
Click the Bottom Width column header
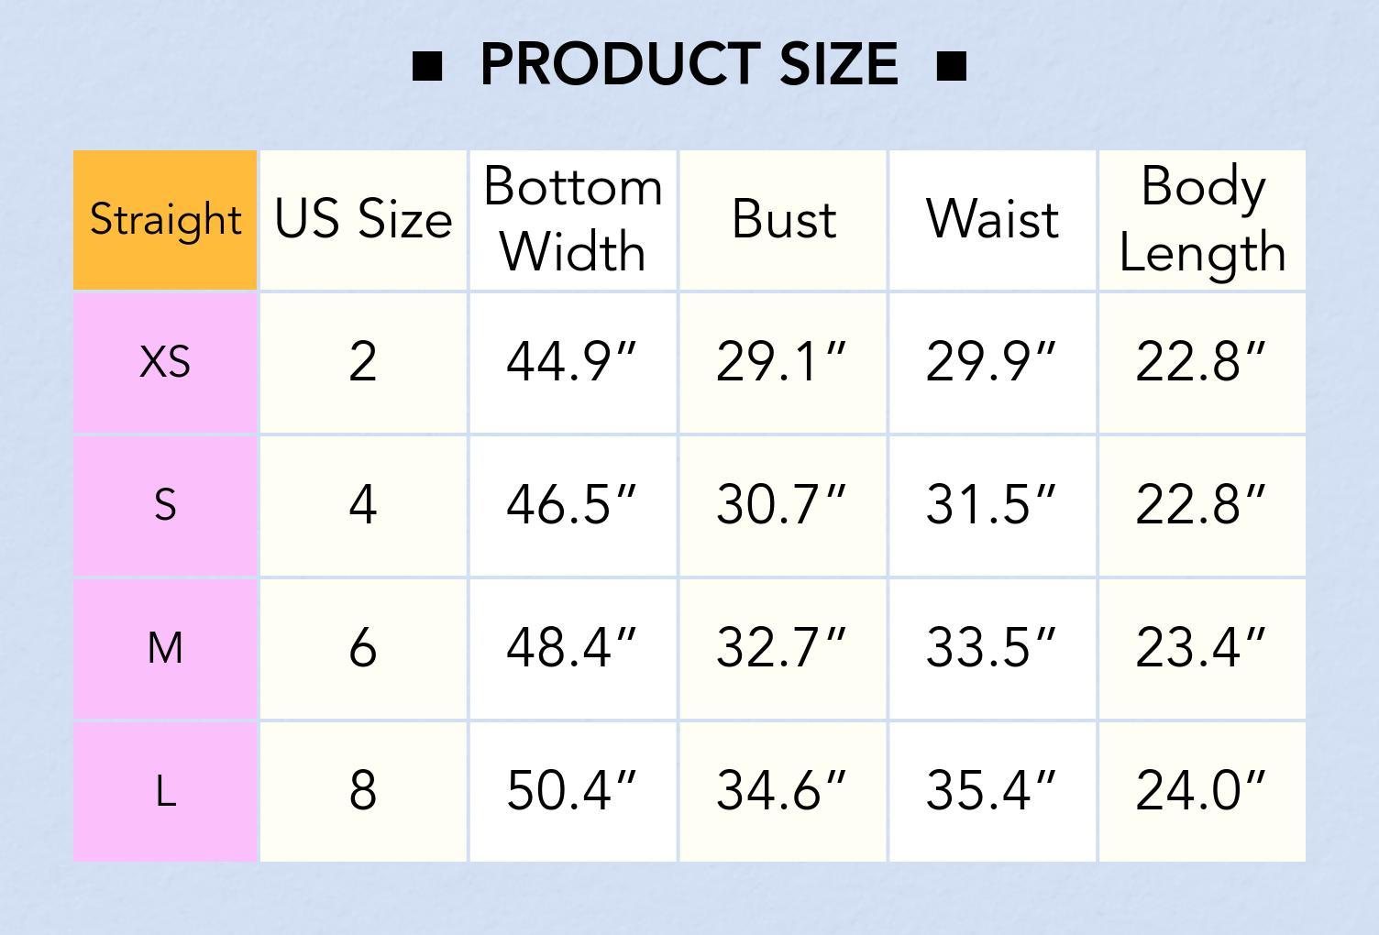573,220
